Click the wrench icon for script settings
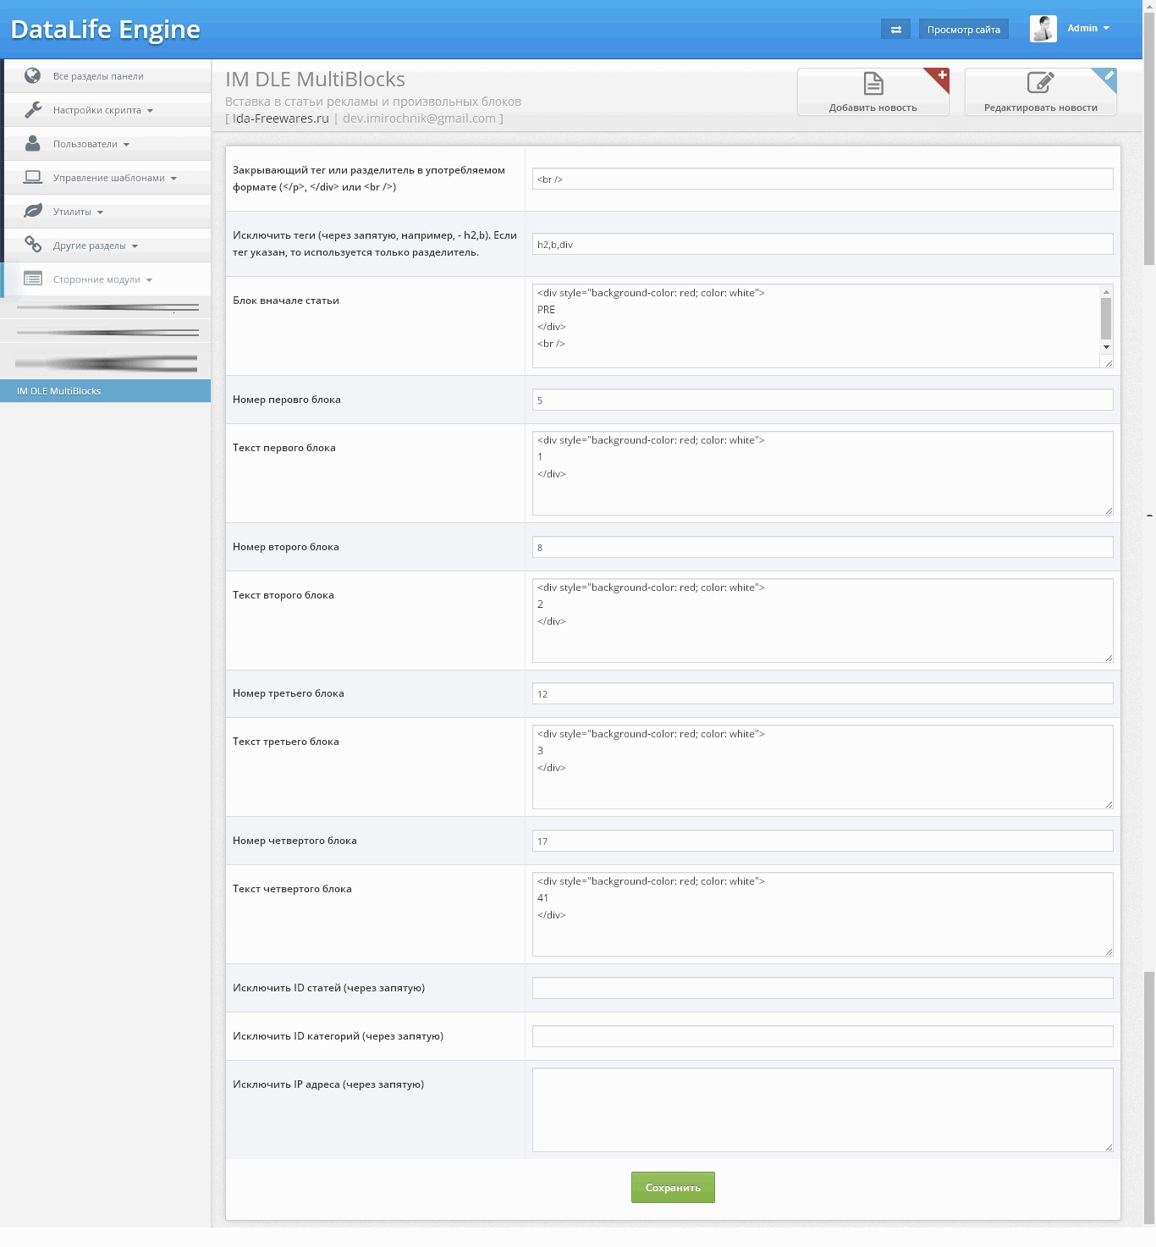The image size is (1156, 1247). [33, 109]
